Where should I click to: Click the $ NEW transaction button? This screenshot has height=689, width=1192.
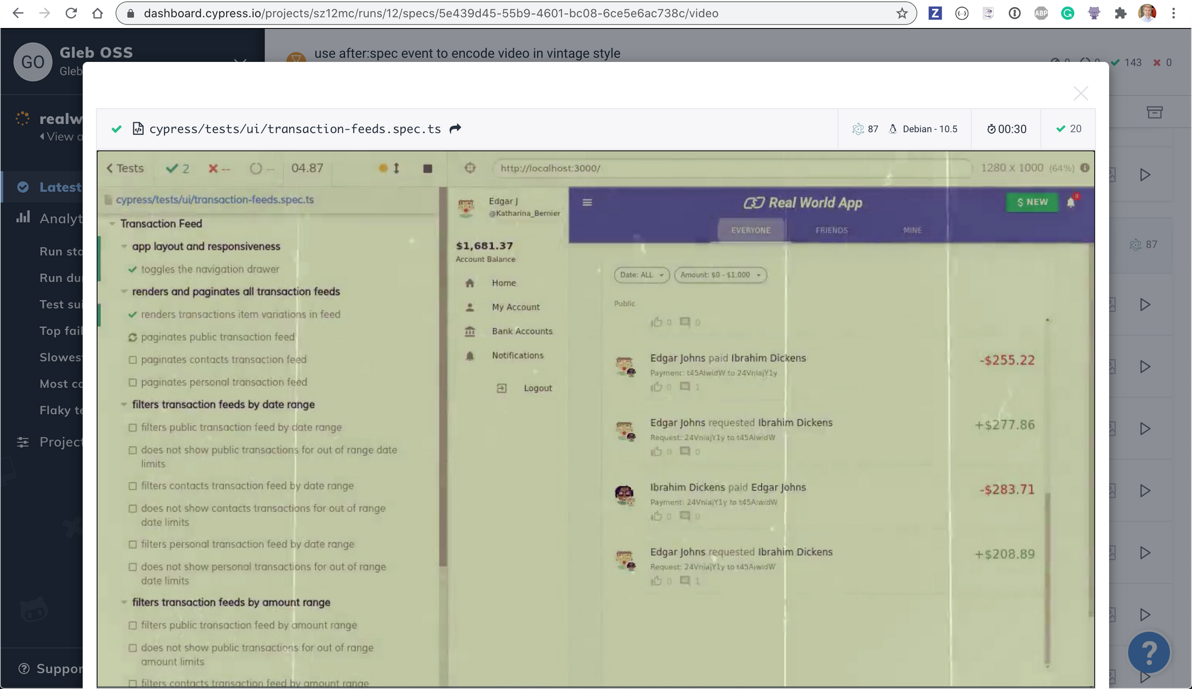pos(1032,202)
